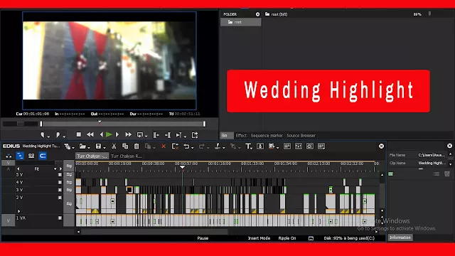The width and height of the screenshot is (455, 256).
Task: Select the root folder in the bin tree
Action: pyautogui.click(x=240, y=22)
